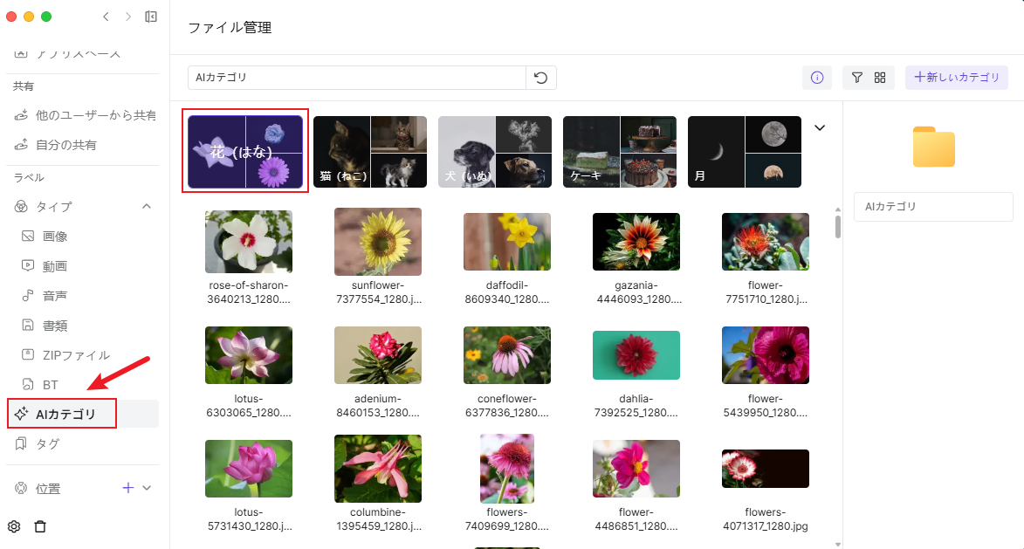The image size is (1024, 549).
Task: Collapse the タイプ section chevron
Action: [147, 206]
